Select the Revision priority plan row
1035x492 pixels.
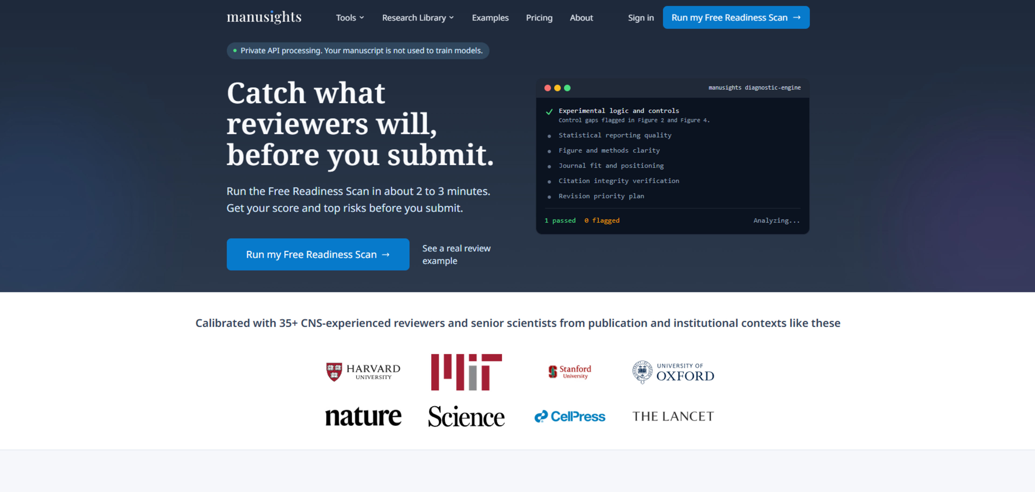click(x=672, y=196)
